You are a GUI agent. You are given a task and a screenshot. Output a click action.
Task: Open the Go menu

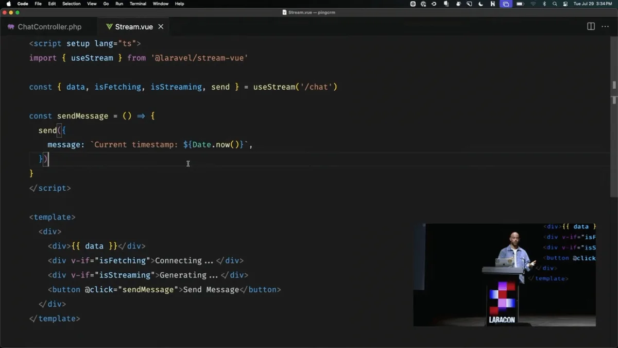pyautogui.click(x=106, y=4)
